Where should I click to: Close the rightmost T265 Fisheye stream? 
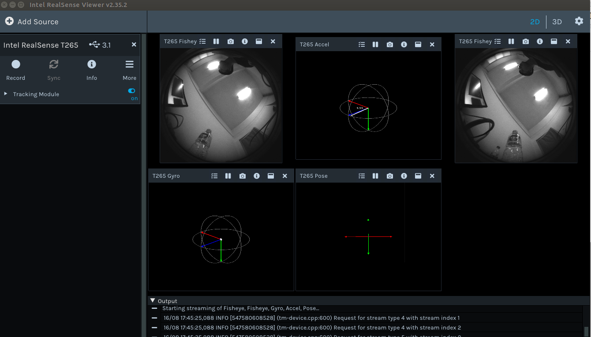pos(568,41)
